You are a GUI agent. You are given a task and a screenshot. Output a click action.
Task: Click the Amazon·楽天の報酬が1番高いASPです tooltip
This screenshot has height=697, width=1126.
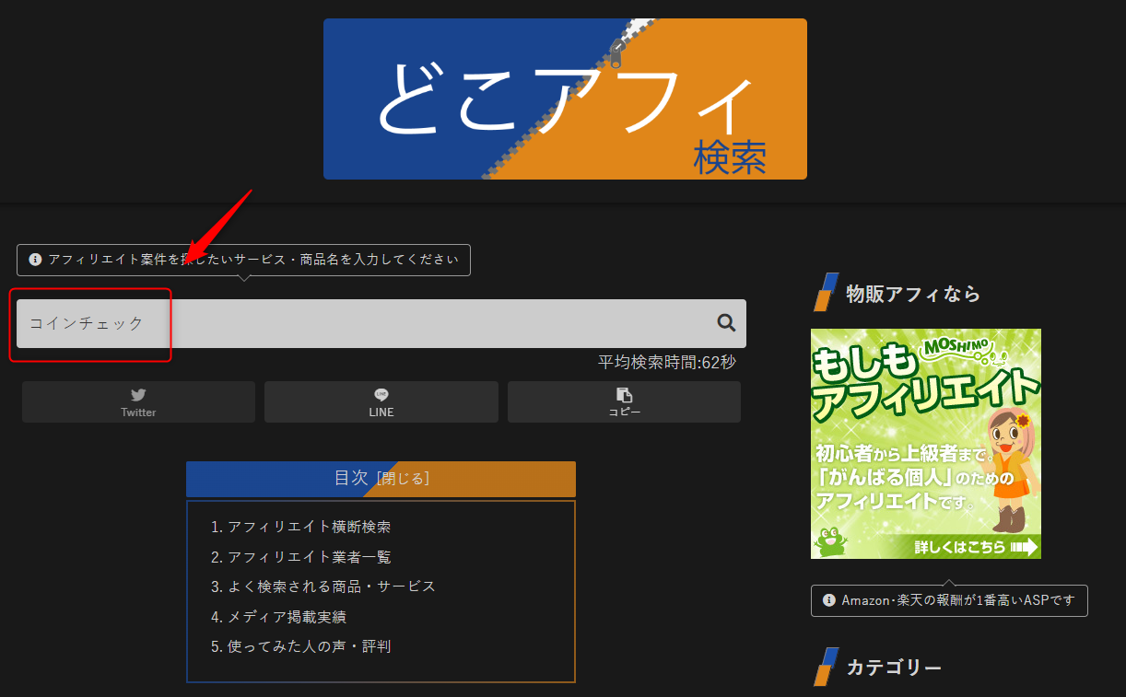click(949, 600)
